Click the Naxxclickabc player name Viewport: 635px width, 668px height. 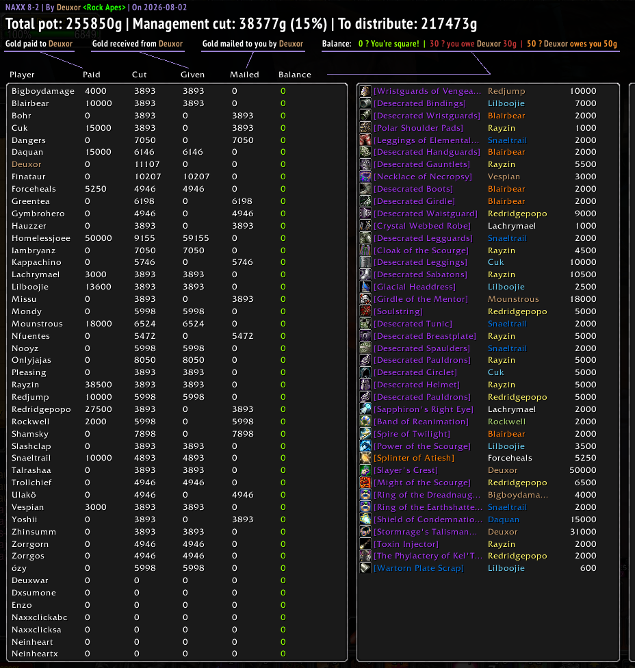39,618
